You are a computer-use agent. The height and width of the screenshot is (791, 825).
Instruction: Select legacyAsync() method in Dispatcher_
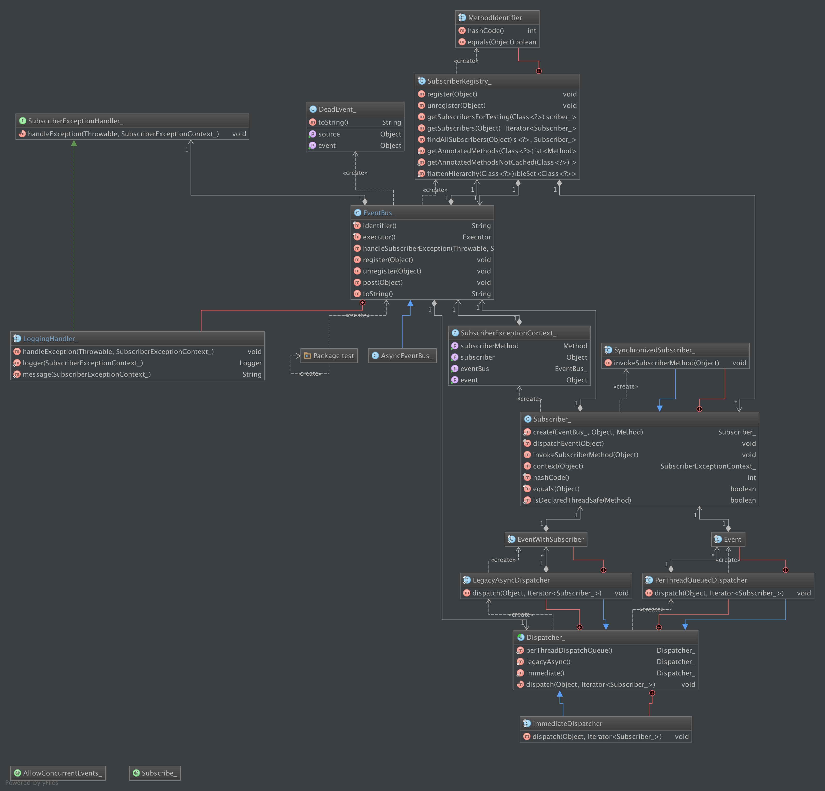pos(548,662)
